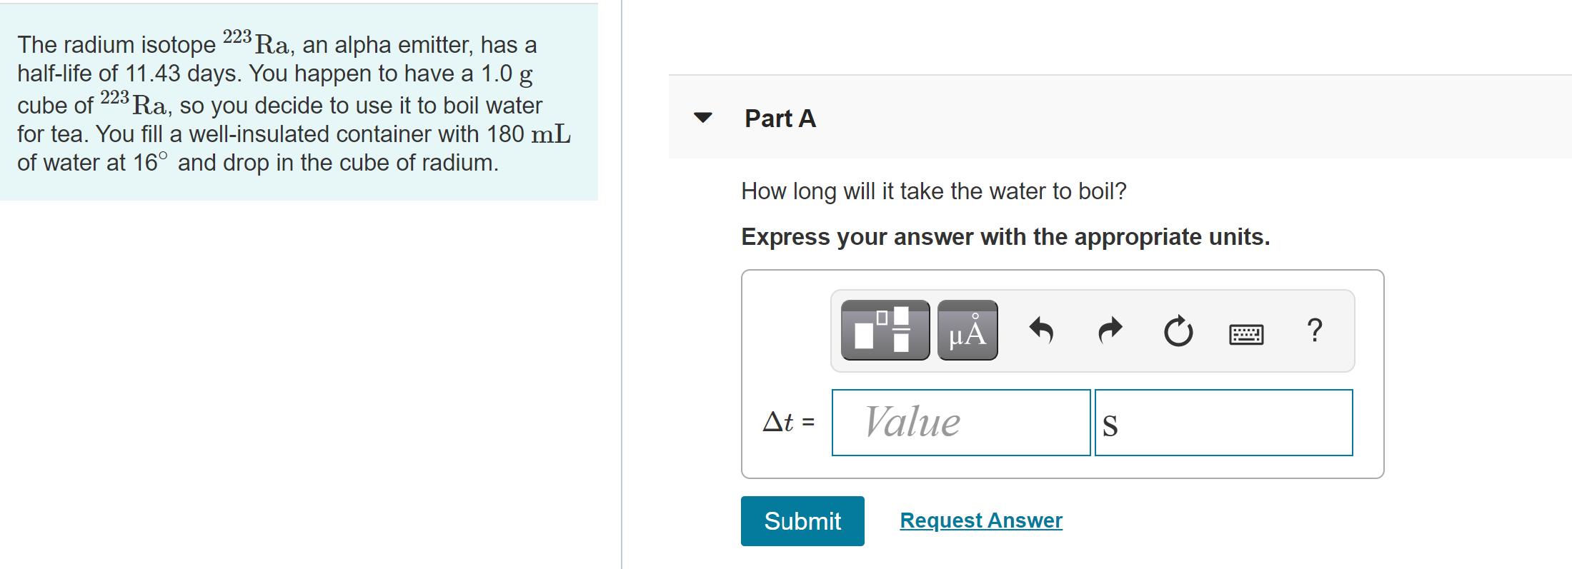Click inside the Value input field
Screen dimensions: 1572x569
pos(960,422)
